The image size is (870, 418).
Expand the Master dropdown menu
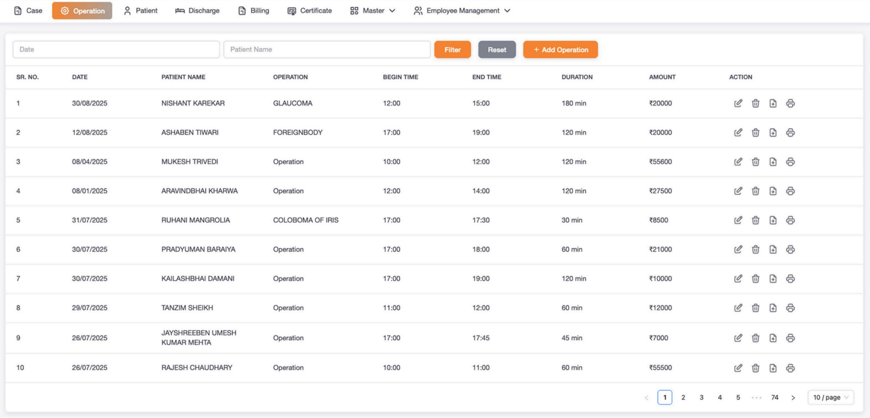372,11
